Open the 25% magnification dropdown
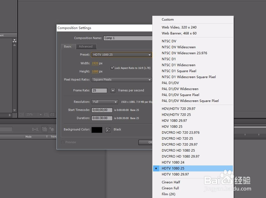 (x=34, y=114)
